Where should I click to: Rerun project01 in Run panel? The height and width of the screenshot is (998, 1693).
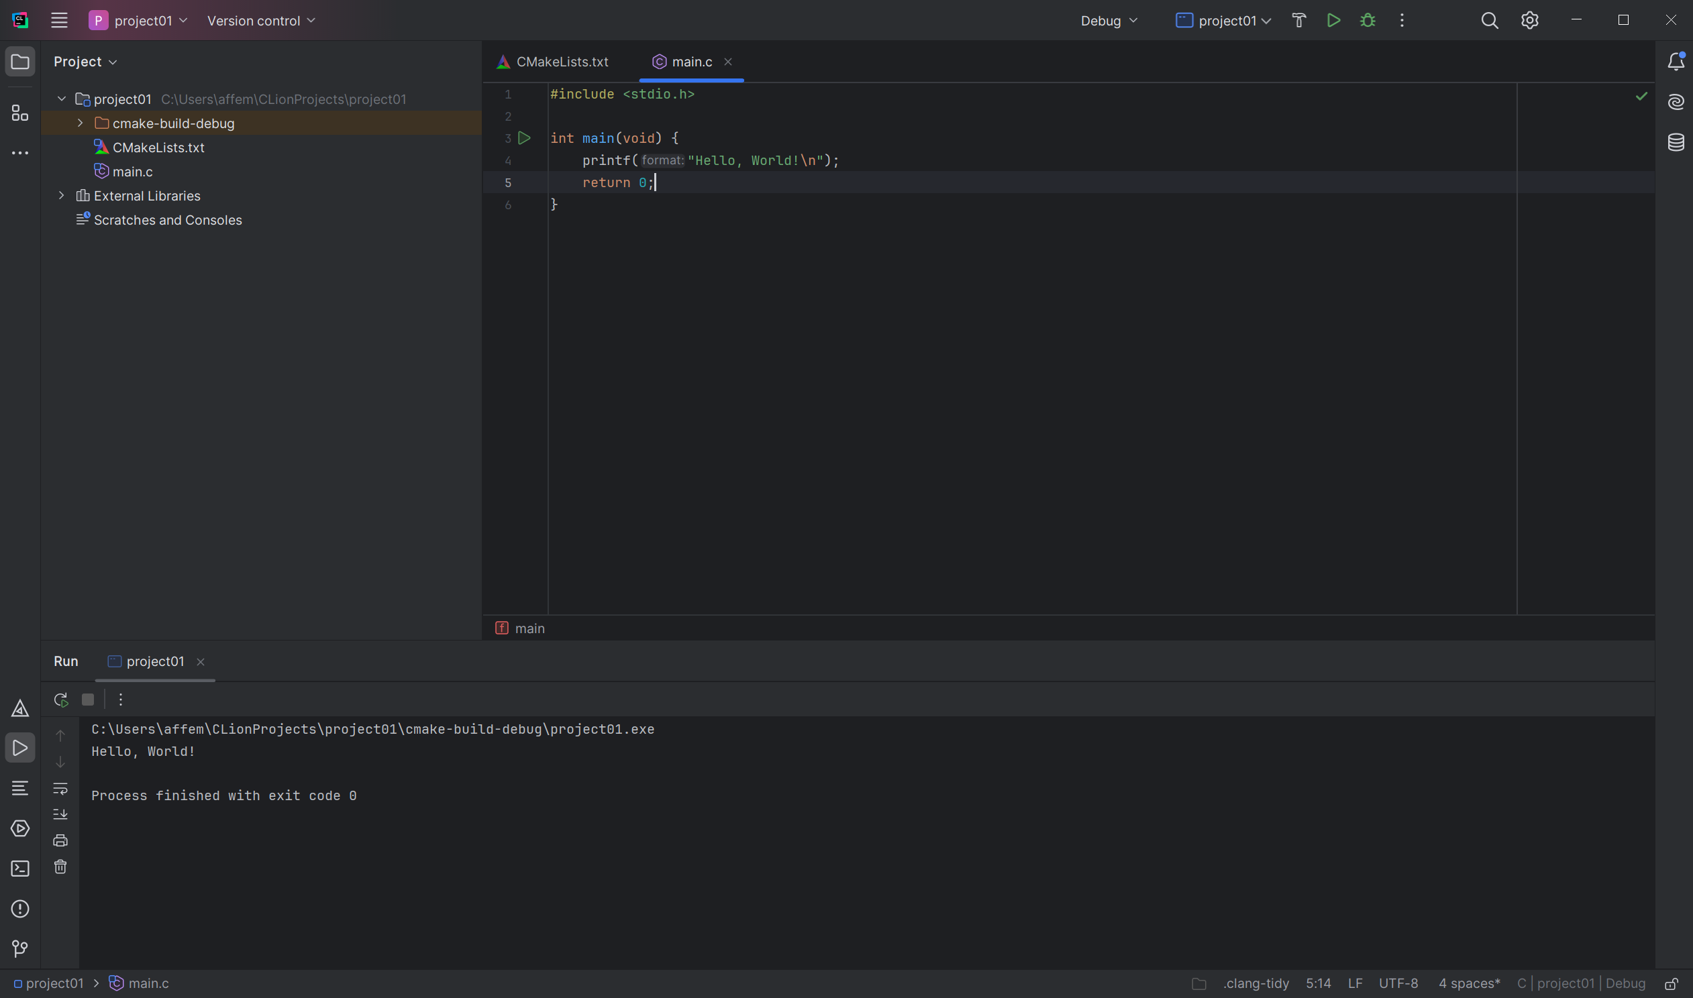[x=60, y=700]
